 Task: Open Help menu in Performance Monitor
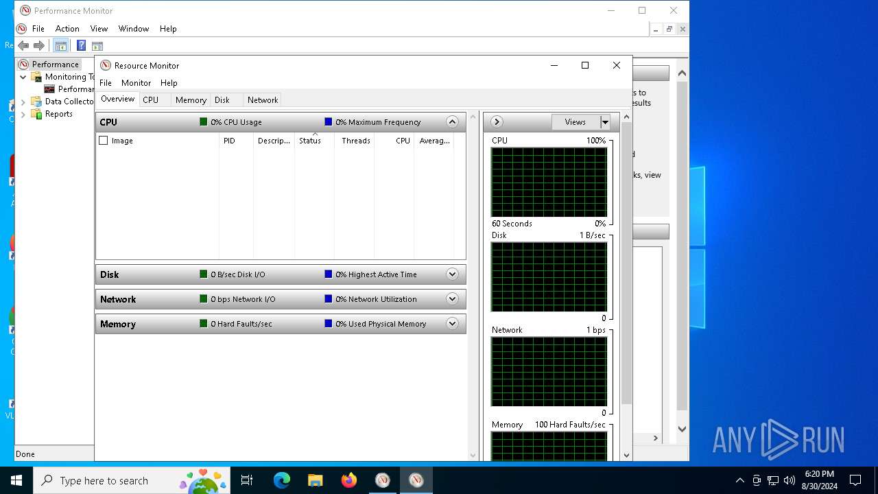click(168, 29)
